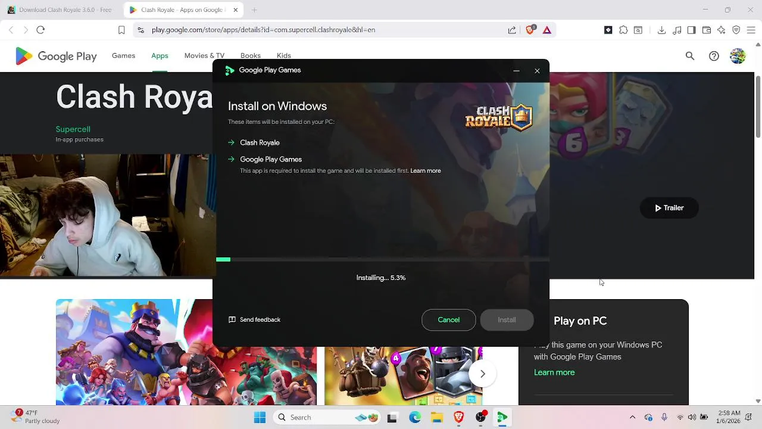Click the installing progress bar
Screen dimensions: 762x429
(382, 260)
